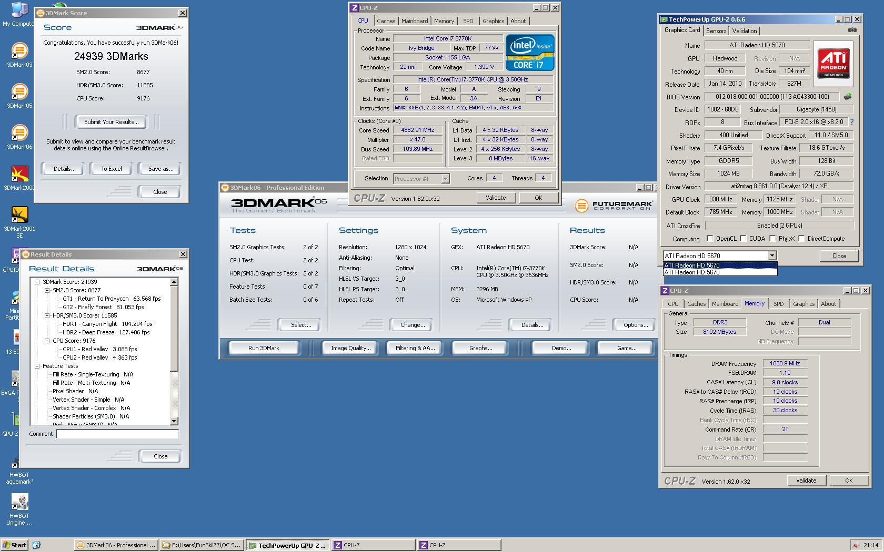
Task: Click the ATI Radeon graphics logo
Action: [x=833, y=64]
